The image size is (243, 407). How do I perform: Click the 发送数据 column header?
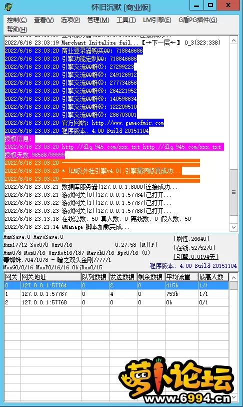coord(123,277)
